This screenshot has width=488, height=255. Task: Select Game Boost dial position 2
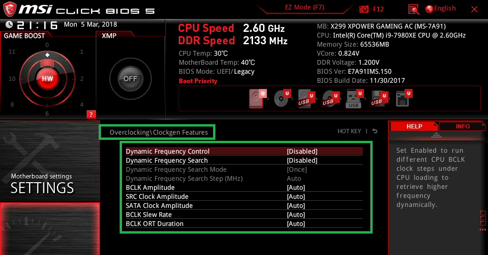click(x=82, y=79)
